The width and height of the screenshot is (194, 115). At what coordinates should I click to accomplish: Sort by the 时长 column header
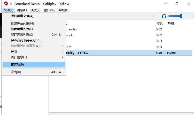pyautogui.click(x=159, y=23)
